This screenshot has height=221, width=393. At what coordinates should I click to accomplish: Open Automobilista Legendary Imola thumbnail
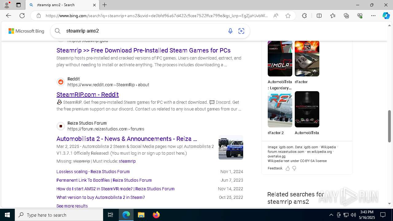point(280,58)
